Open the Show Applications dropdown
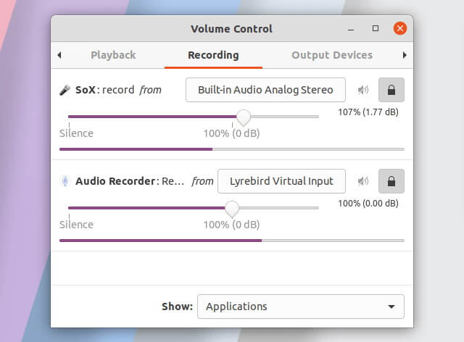 pos(301,306)
